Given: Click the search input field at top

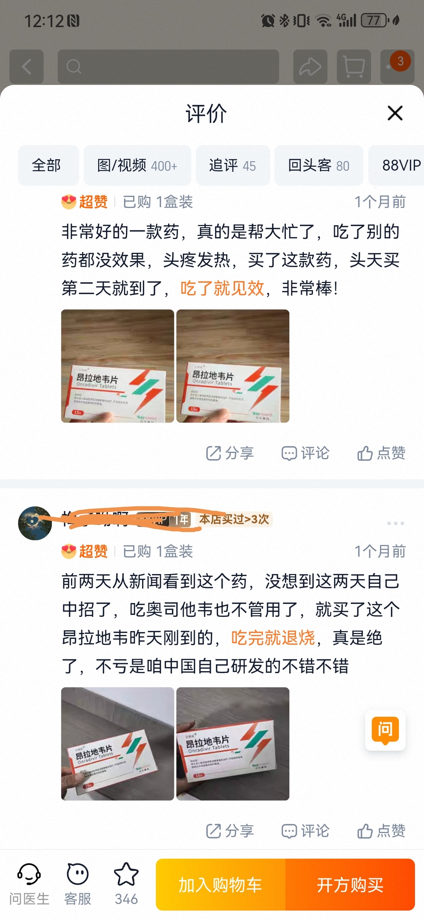Looking at the screenshot, I should pyautogui.click(x=168, y=66).
